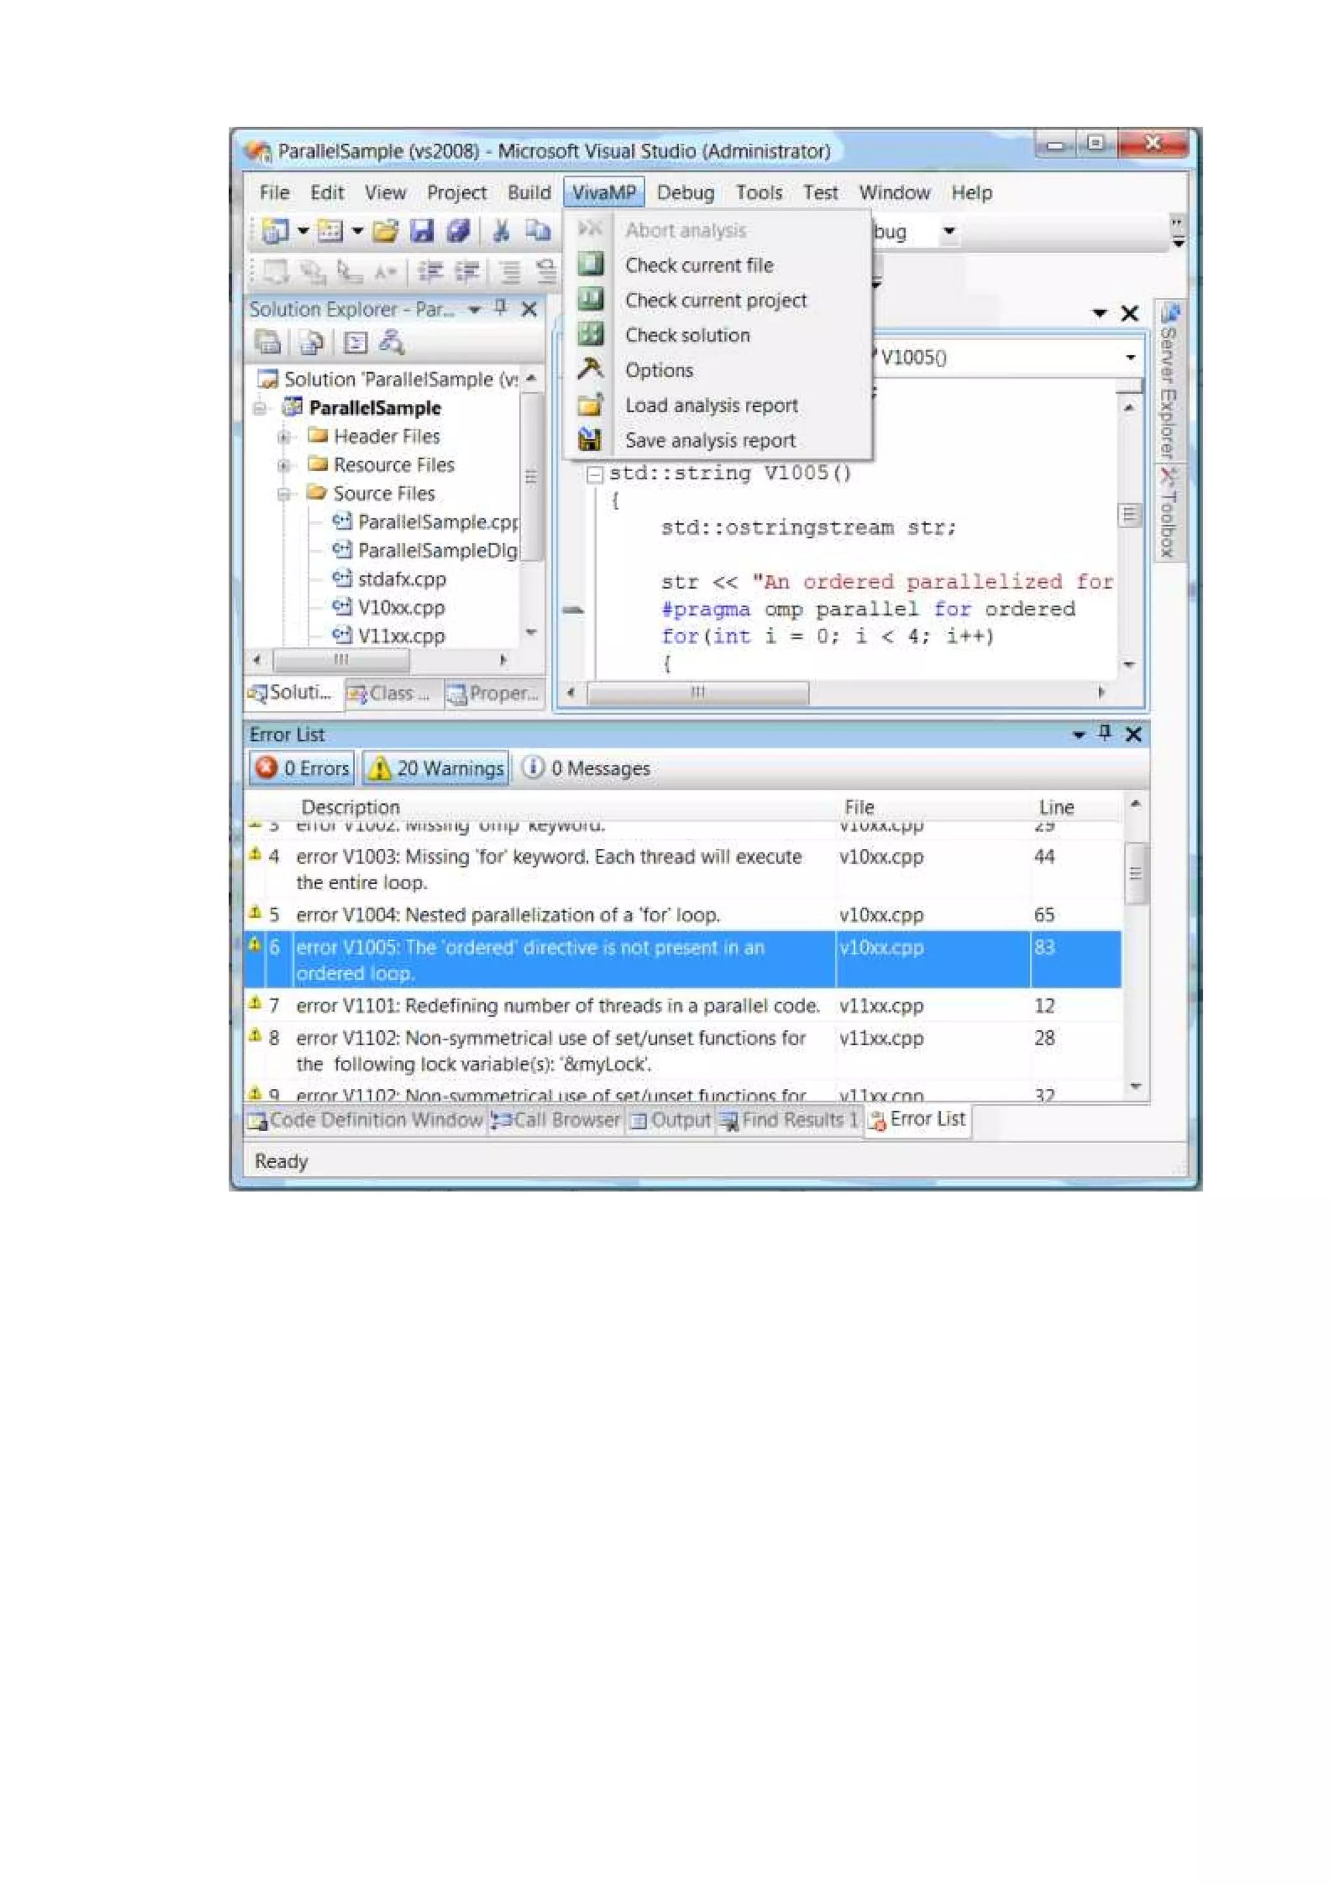Screen dimensions: 1332x1885
Task: Open the Tools menu
Action: [x=758, y=193]
